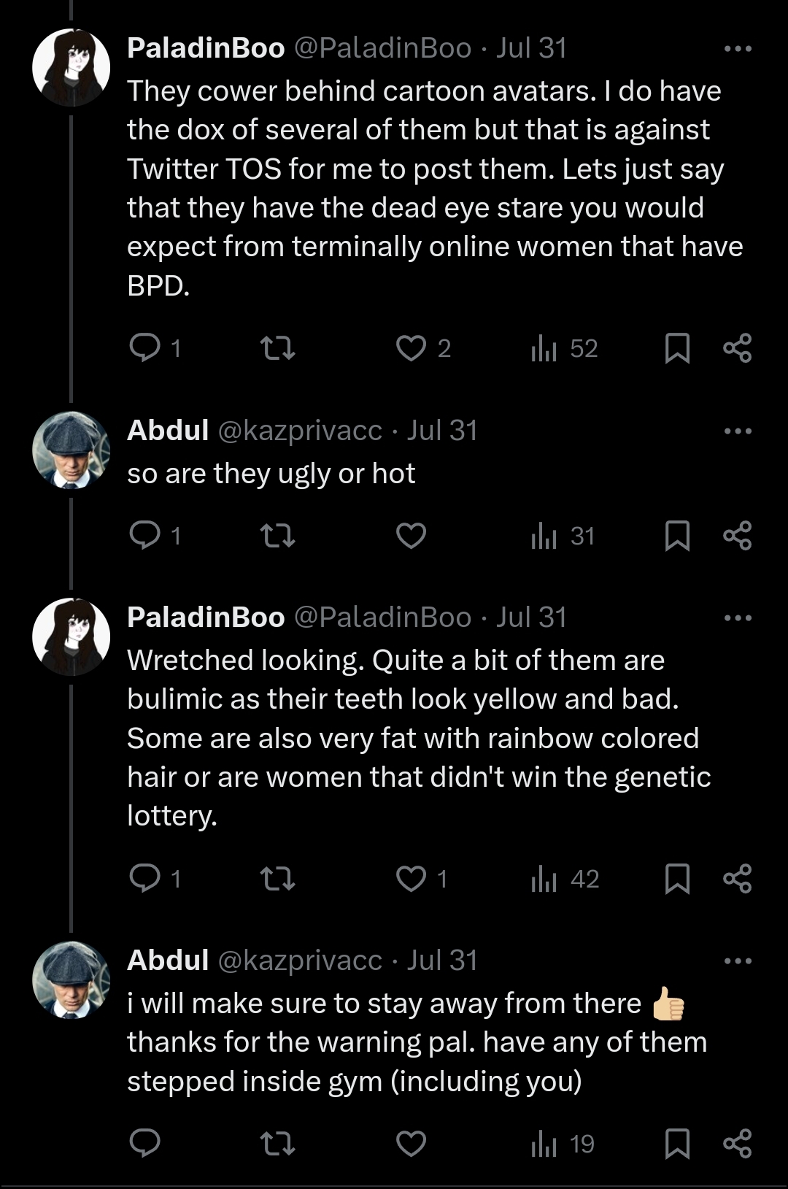Open the @PaladinBoo handle on the first tweet
This screenshot has height=1189, width=788.
click(382, 48)
